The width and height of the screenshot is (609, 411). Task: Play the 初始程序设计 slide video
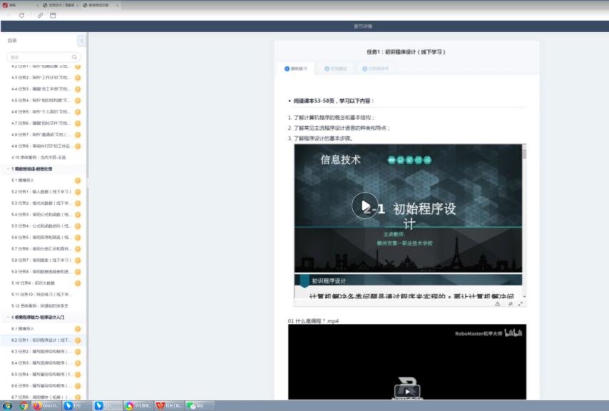[364, 205]
